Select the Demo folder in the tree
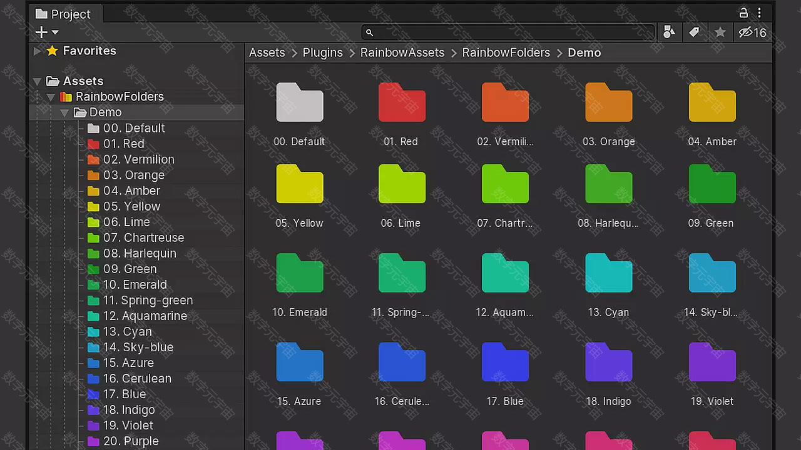The height and width of the screenshot is (450, 801). point(105,112)
